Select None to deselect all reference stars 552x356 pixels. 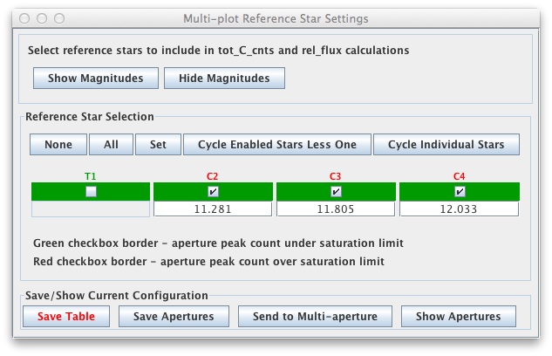[58, 145]
